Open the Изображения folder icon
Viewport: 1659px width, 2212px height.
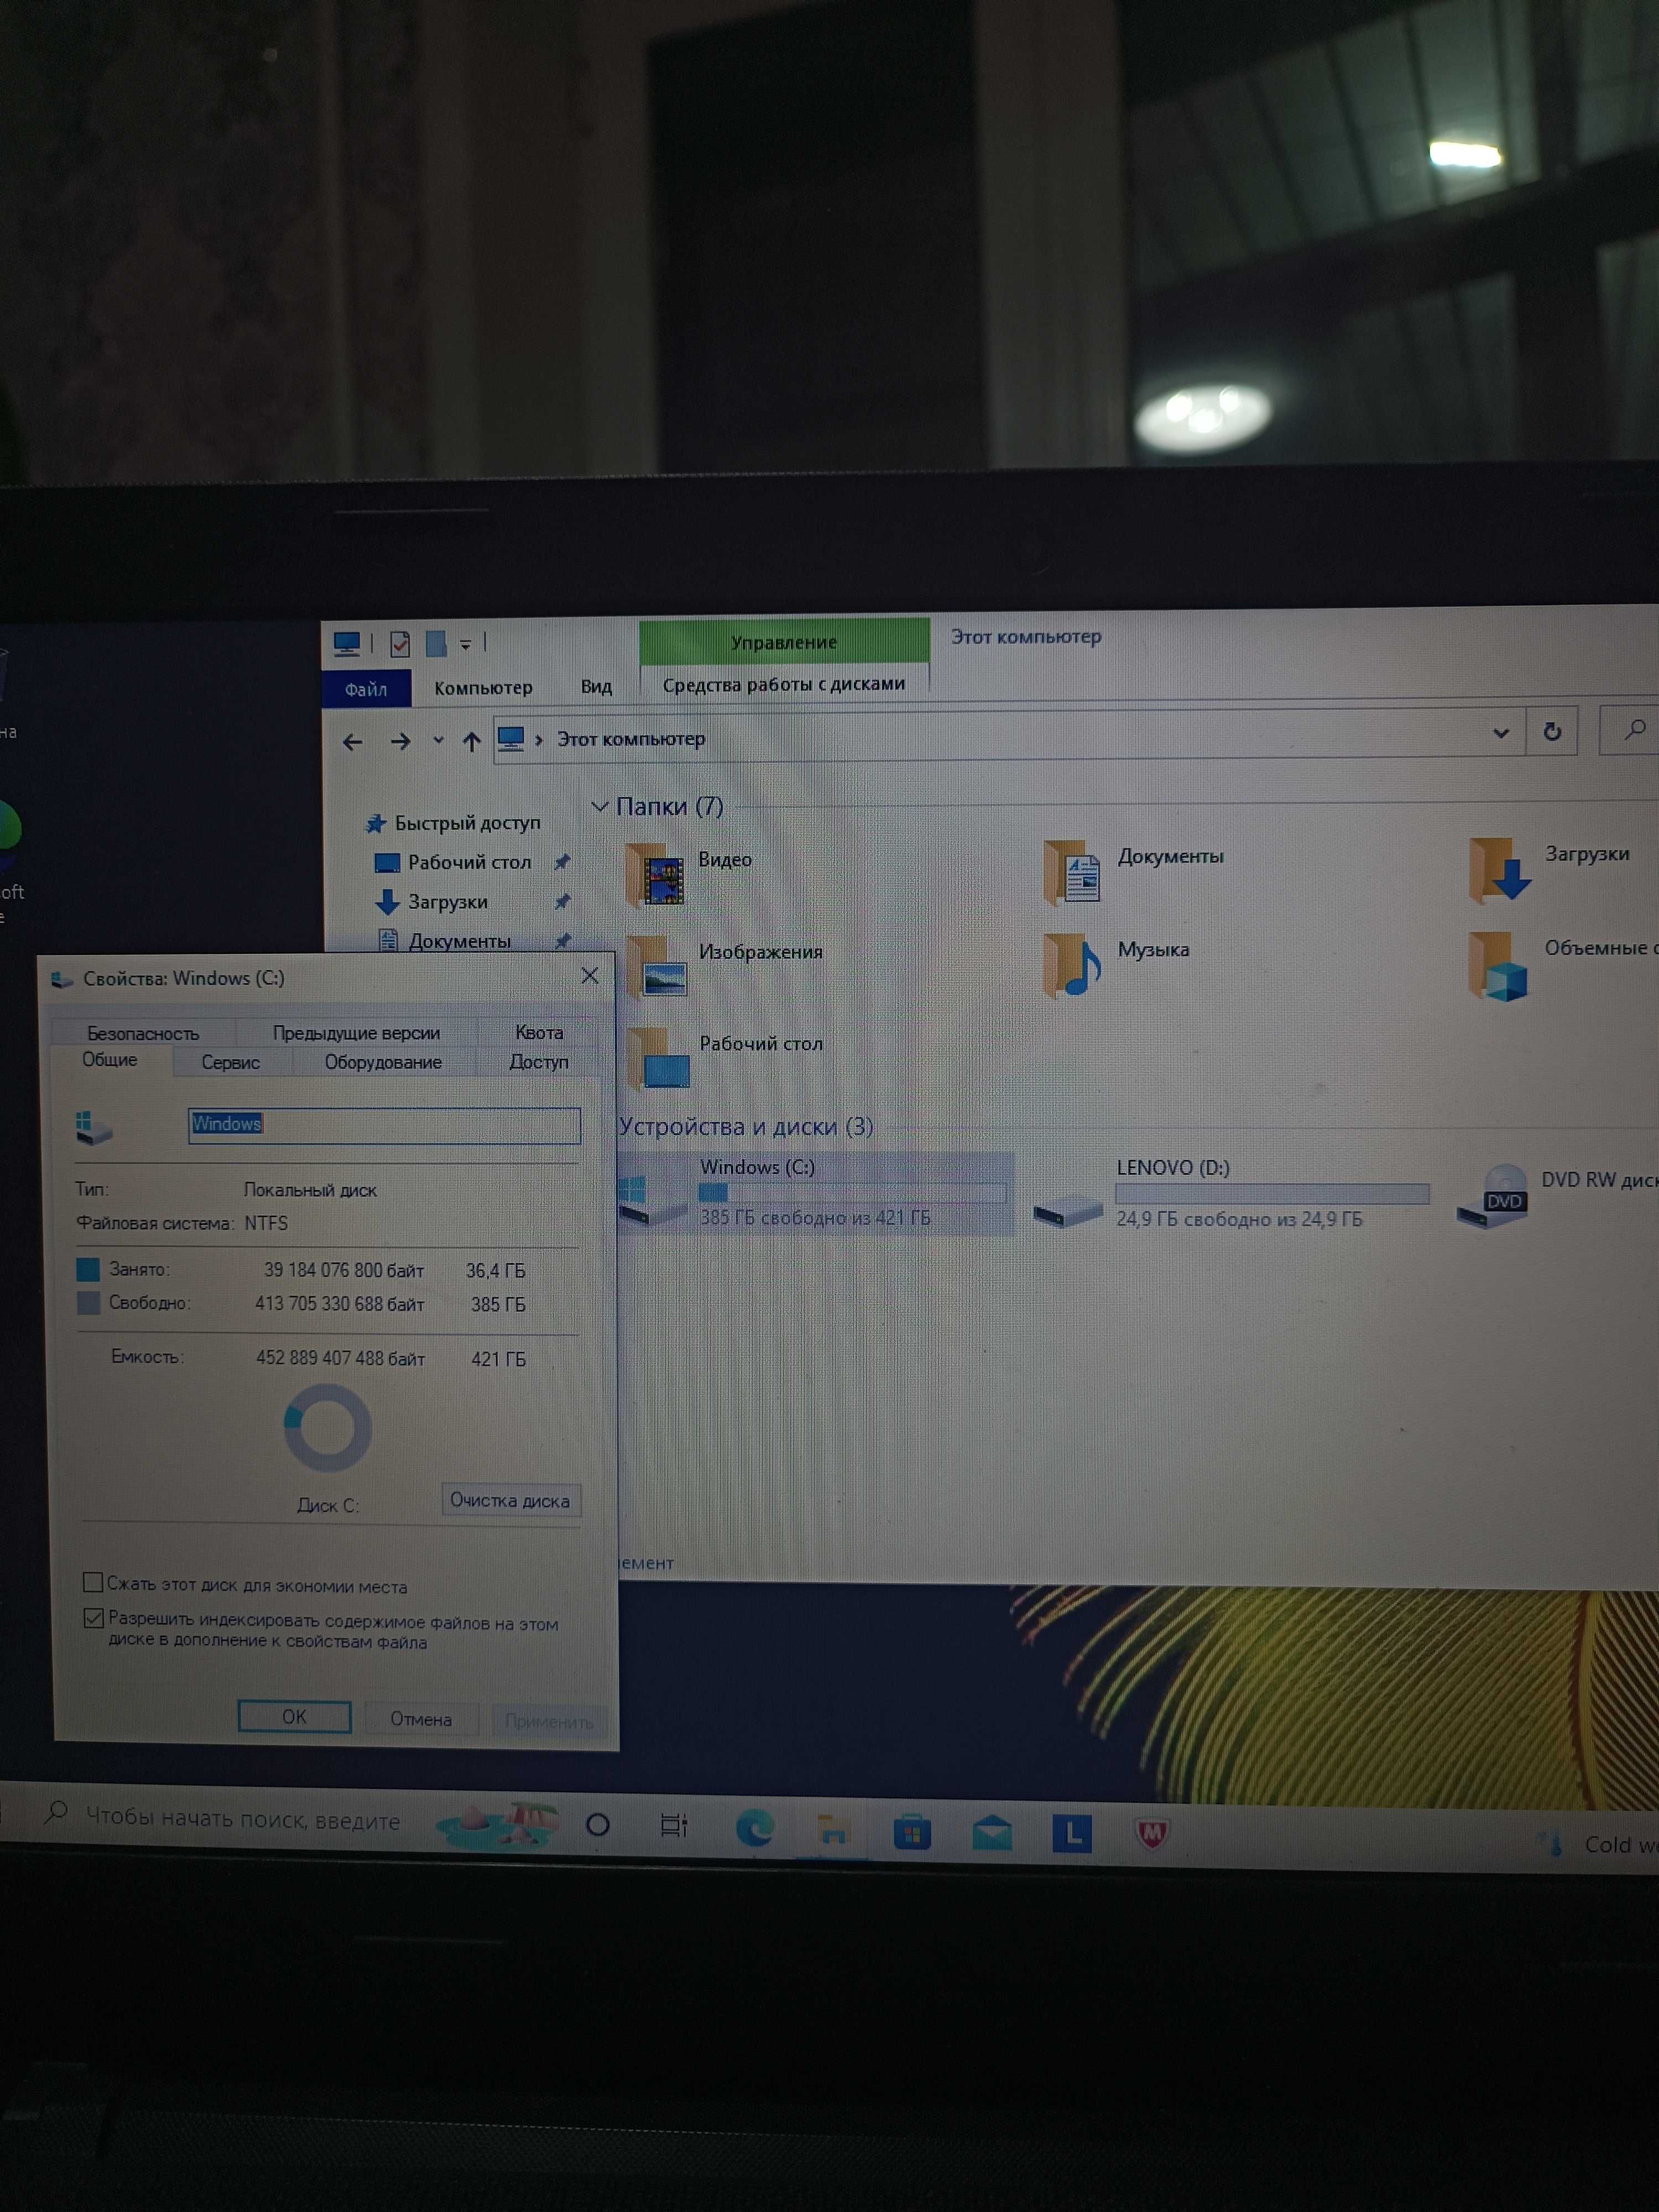(x=656, y=966)
